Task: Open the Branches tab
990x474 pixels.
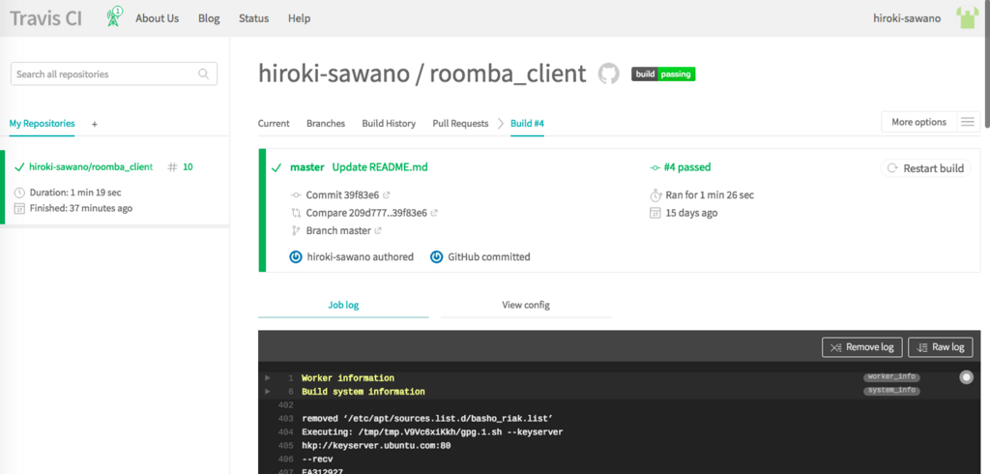Action: pyautogui.click(x=326, y=123)
